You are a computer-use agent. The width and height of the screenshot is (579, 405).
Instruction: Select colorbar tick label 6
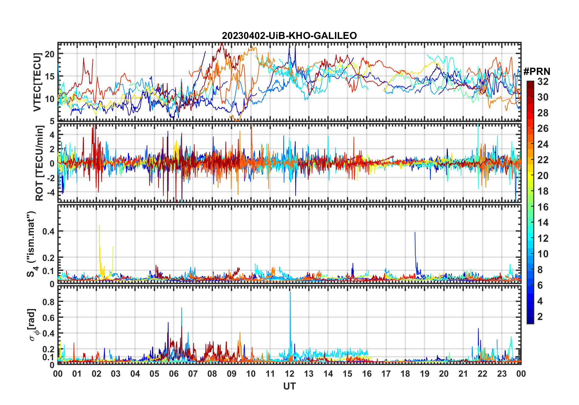click(540, 285)
